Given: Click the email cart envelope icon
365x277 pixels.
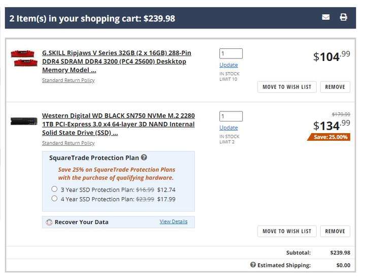Looking at the screenshot, I should (x=326, y=17).
